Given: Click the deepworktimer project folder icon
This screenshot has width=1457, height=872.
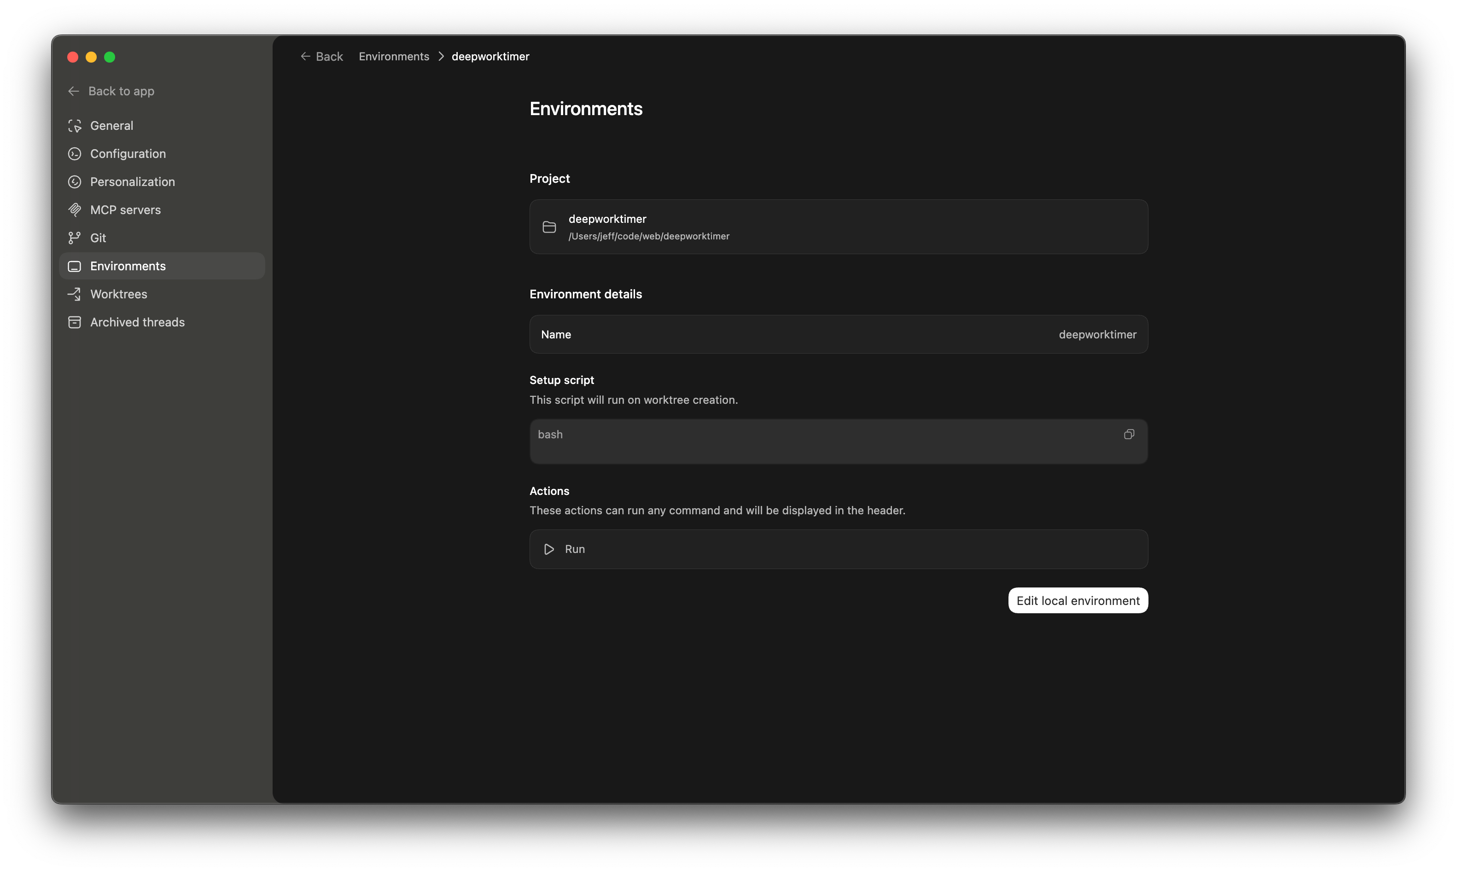Looking at the screenshot, I should pos(549,227).
